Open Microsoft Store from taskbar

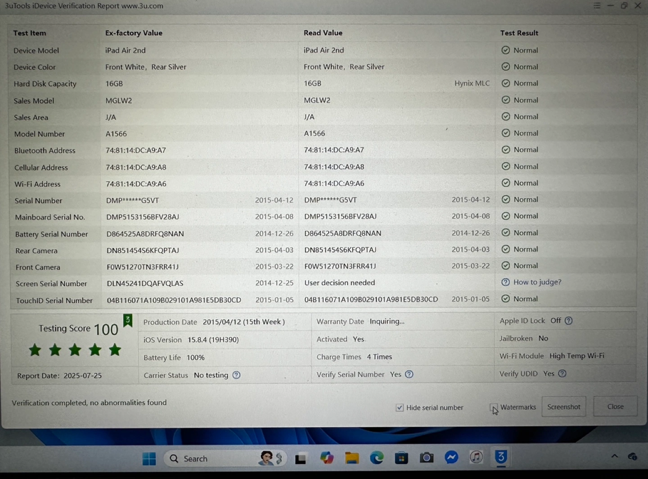click(401, 458)
